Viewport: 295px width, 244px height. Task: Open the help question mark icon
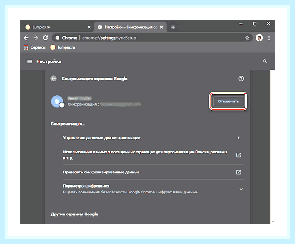pyautogui.click(x=241, y=78)
